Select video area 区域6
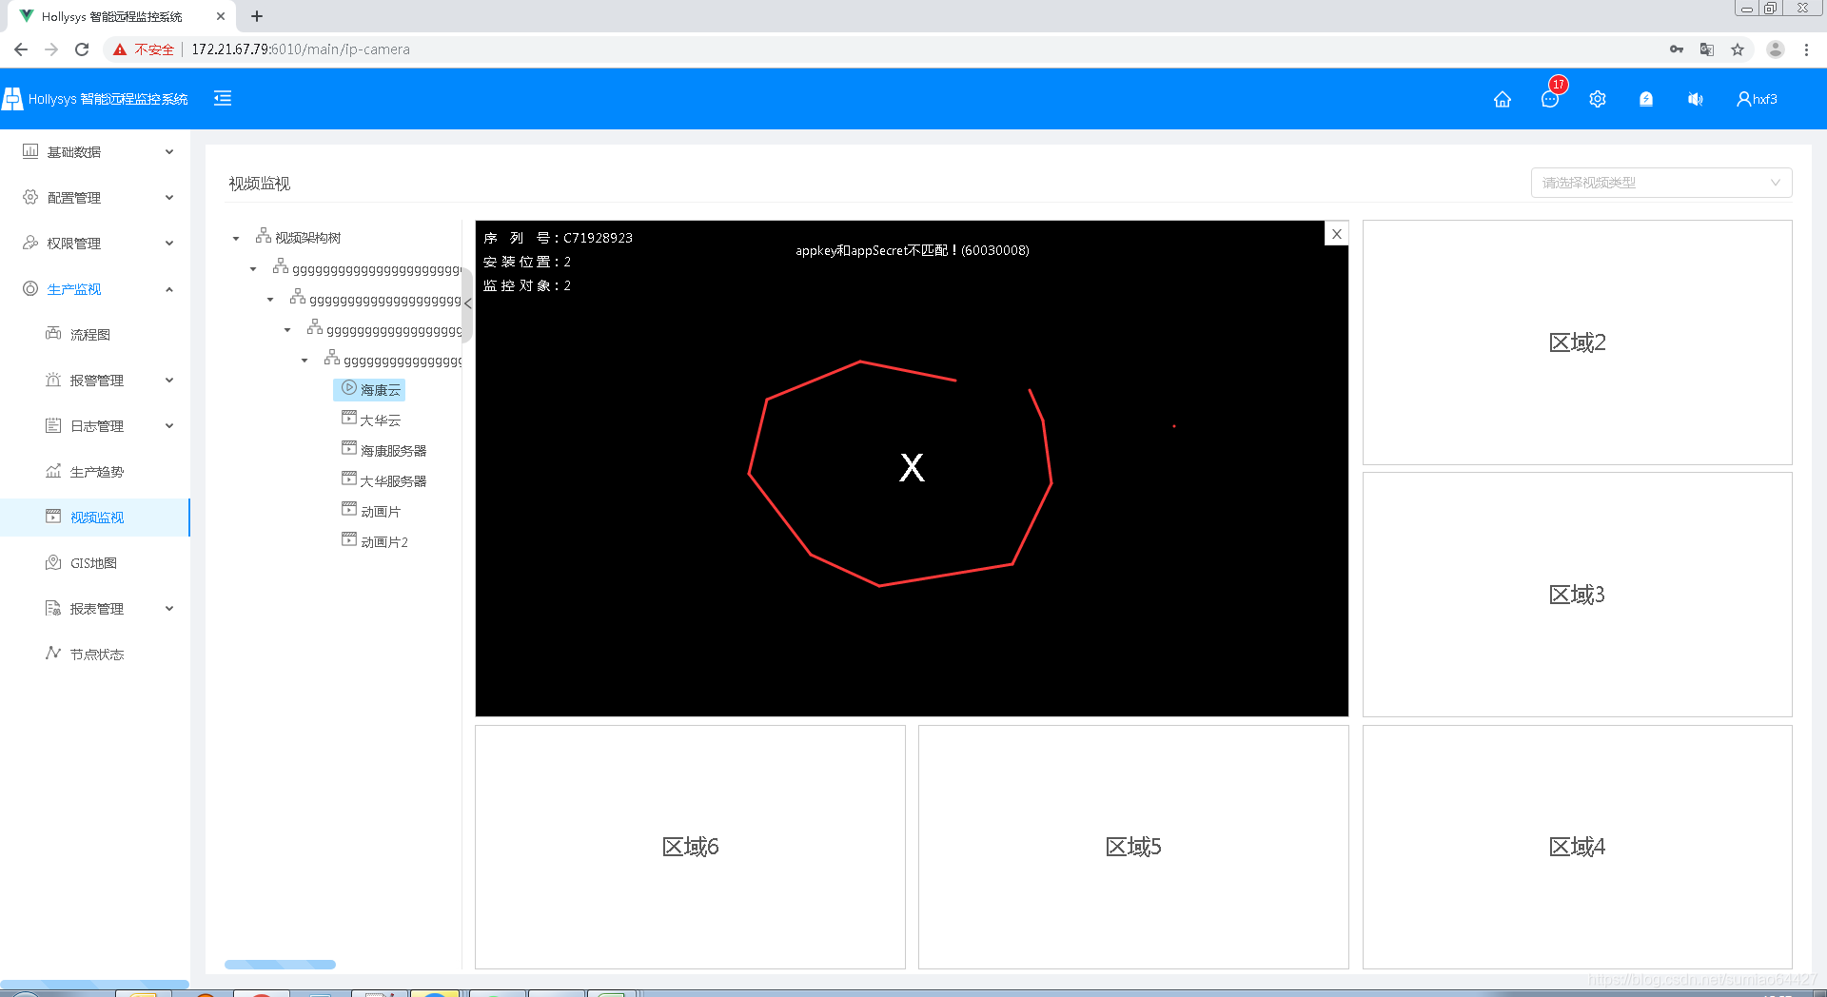1827x997 pixels. (690, 847)
